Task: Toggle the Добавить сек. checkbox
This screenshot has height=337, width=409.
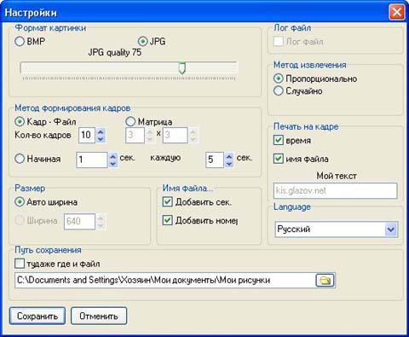Action: (167, 202)
